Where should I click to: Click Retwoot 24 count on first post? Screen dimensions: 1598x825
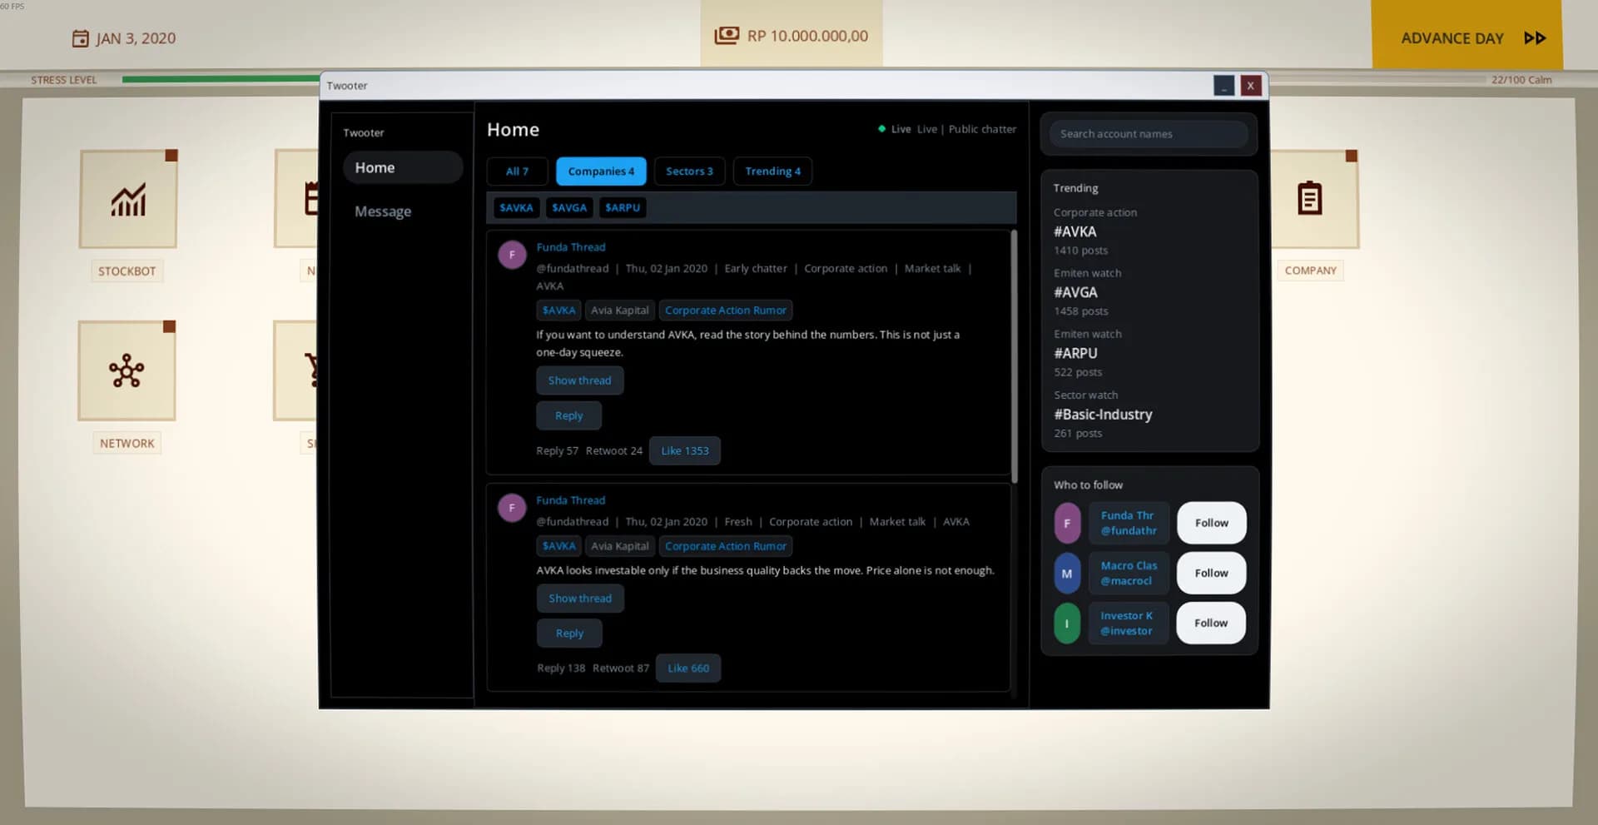pos(613,451)
